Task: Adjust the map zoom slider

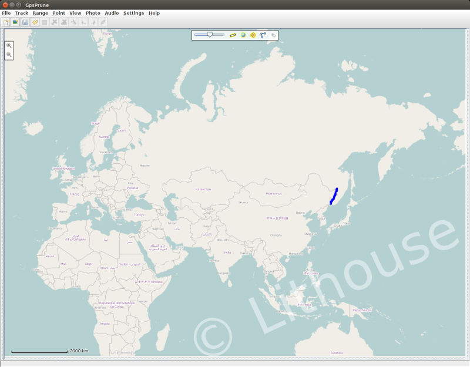Action: (210, 35)
